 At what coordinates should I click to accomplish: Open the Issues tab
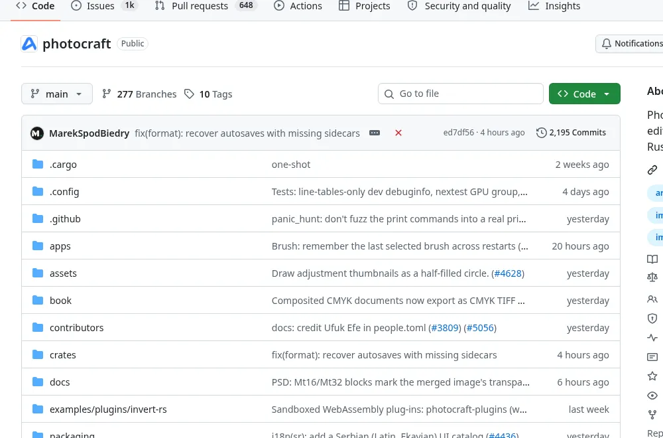104,7
